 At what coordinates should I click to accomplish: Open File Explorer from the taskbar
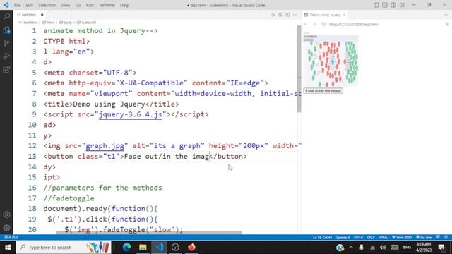pyautogui.click(x=143, y=248)
